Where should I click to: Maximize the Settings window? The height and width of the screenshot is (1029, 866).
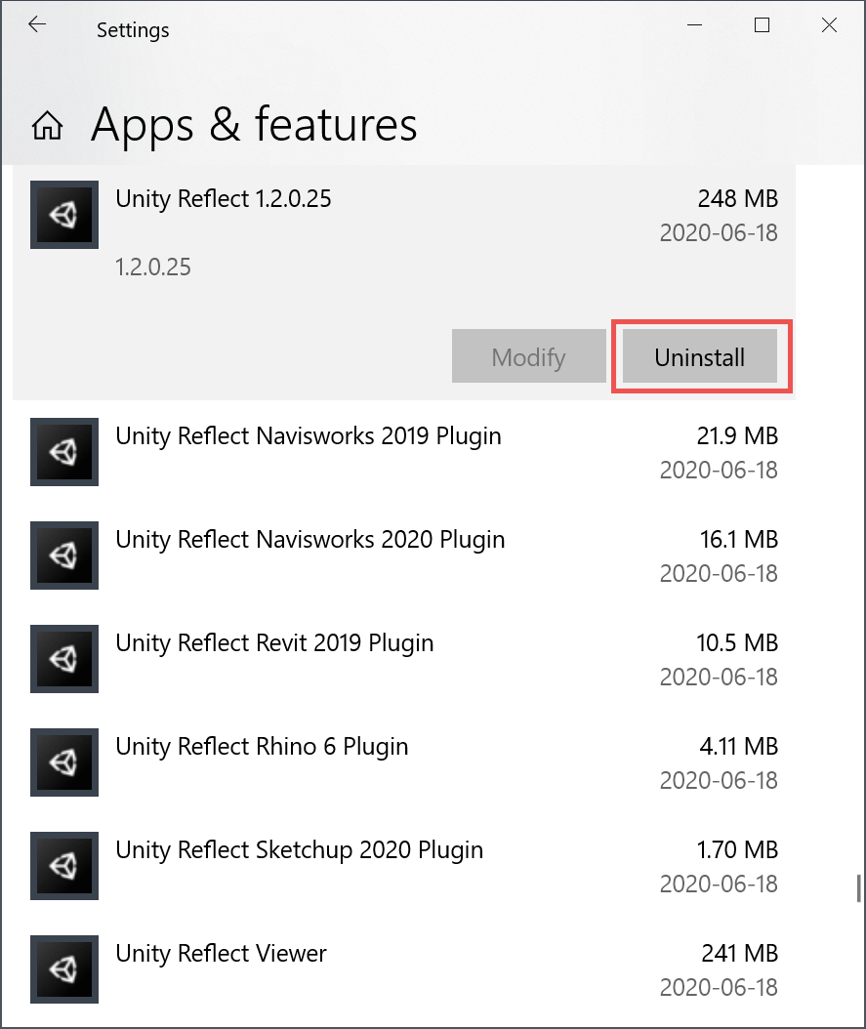762,26
